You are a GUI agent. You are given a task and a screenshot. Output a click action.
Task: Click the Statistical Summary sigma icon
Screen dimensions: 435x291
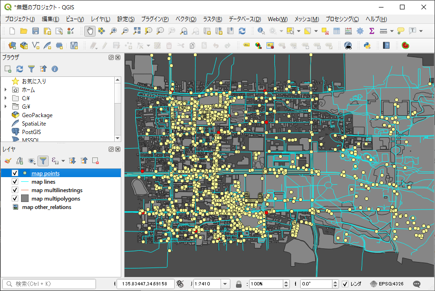tap(372, 31)
